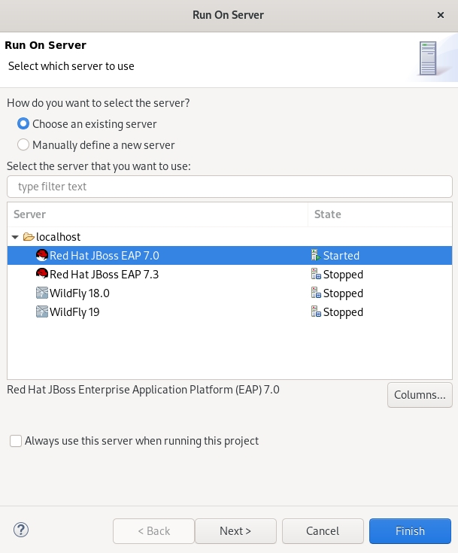Sort by the Server column header

[157, 214]
